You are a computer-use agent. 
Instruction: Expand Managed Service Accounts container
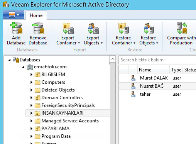(31, 121)
